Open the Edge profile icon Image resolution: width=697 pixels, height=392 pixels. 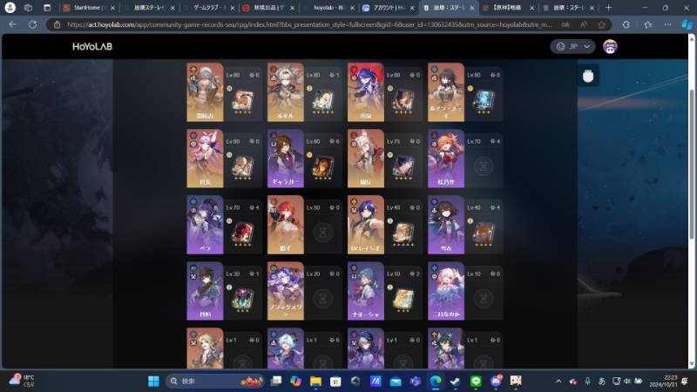tap(10, 8)
